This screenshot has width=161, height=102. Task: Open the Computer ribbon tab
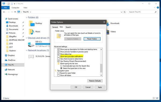pyautogui.click(x=15, y=8)
